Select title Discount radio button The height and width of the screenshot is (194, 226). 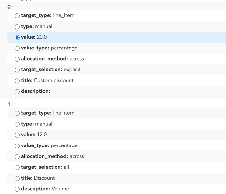[17, 178]
